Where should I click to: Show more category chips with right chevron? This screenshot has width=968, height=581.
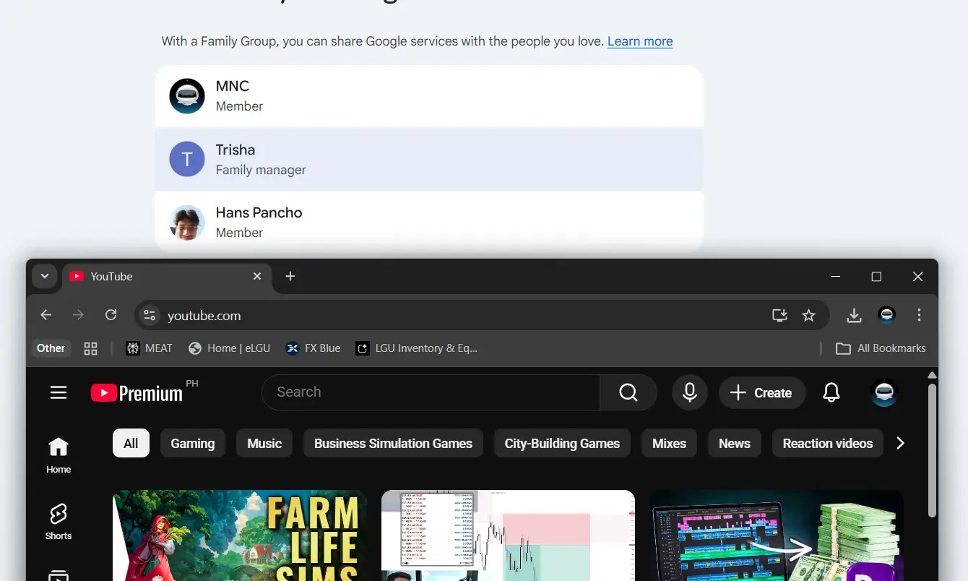[x=900, y=443]
